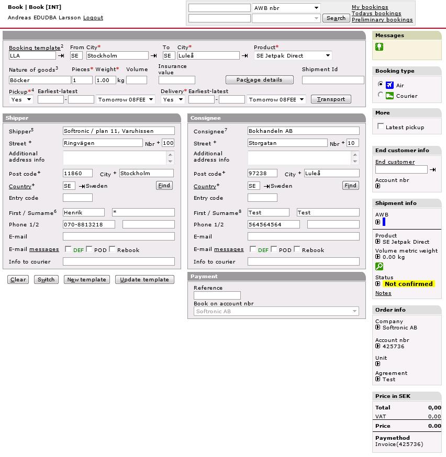
Task: Click lookup arrow after From City Stockholm
Action: (154, 55)
